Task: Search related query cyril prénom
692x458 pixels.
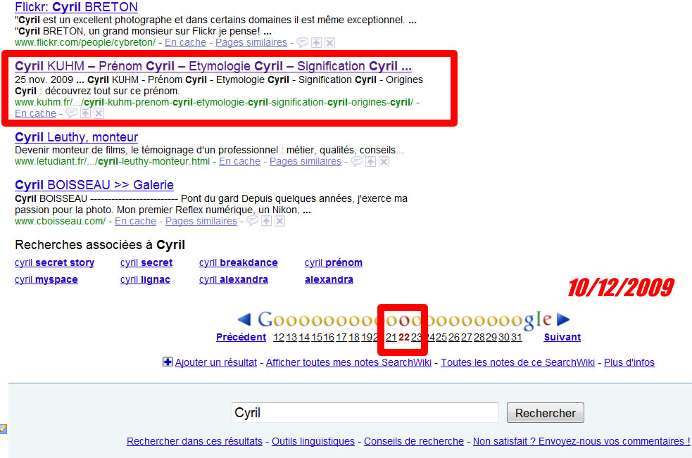Action: [334, 262]
